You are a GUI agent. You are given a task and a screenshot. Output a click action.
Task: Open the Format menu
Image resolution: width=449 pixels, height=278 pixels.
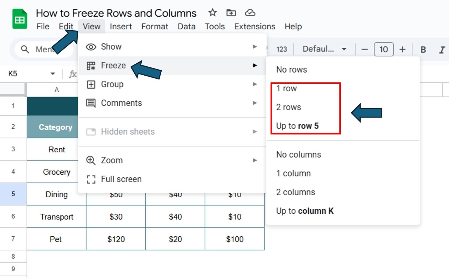[155, 26]
